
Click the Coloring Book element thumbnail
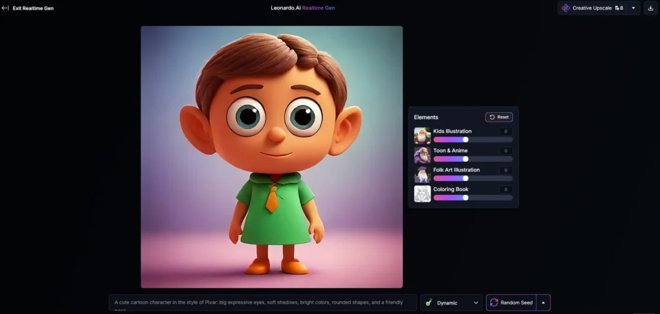tap(422, 194)
